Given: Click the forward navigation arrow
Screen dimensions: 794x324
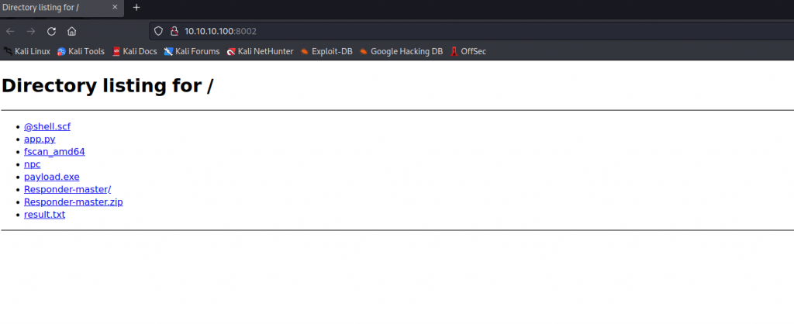Looking at the screenshot, I should click(31, 31).
